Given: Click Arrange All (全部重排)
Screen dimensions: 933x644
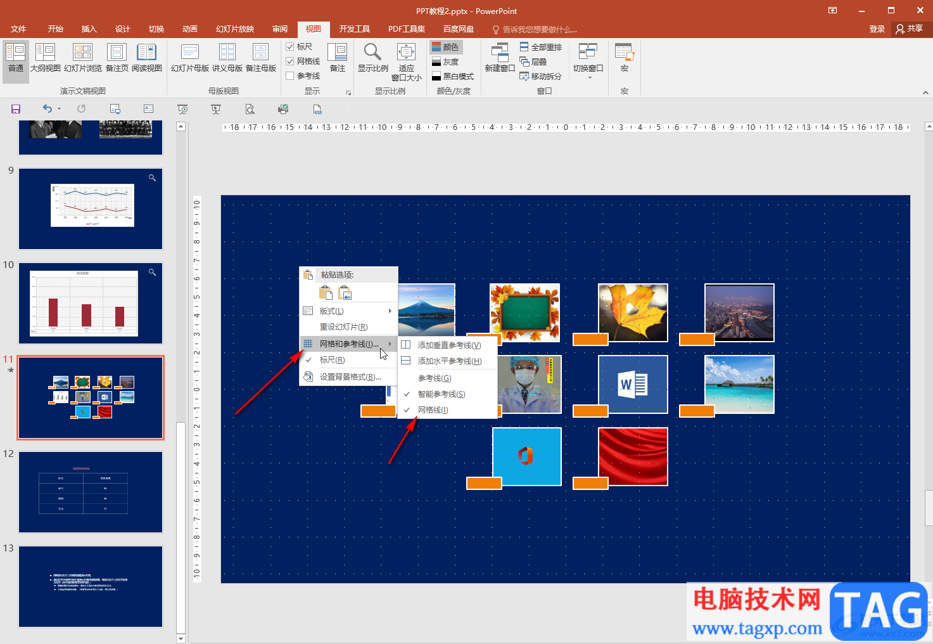Looking at the screenshot, I should [x=541, y=47].
